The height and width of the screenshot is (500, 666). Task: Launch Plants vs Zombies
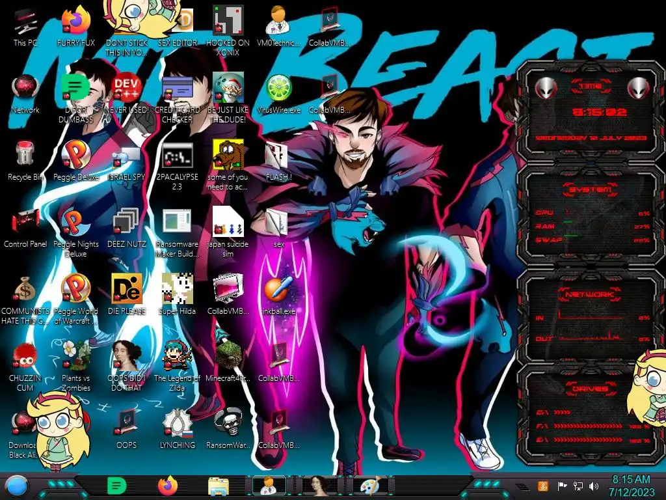76,367
